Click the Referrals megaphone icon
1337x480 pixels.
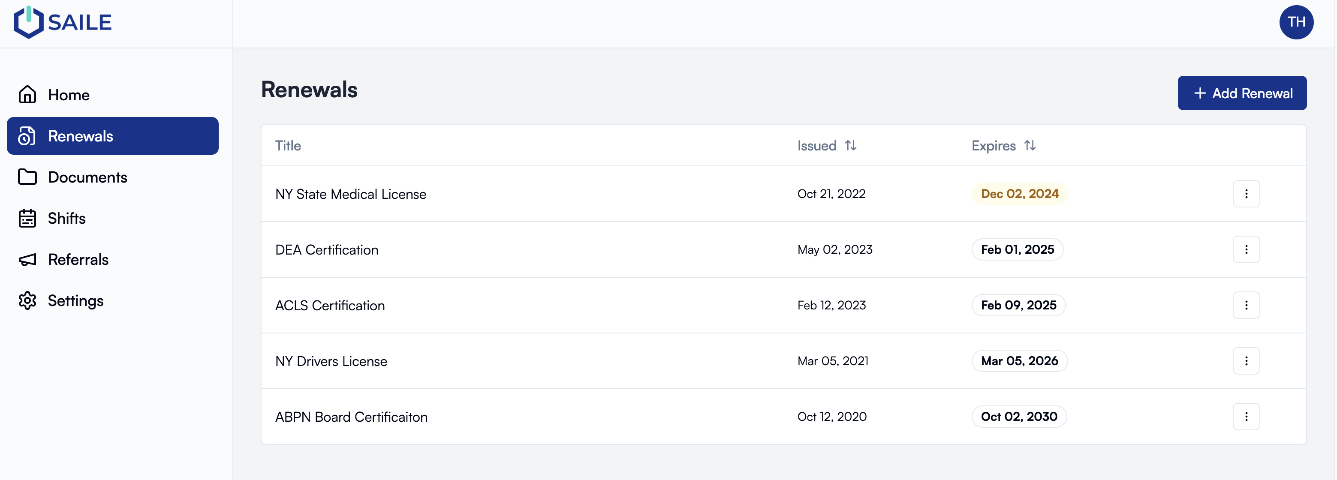point(27,259)
